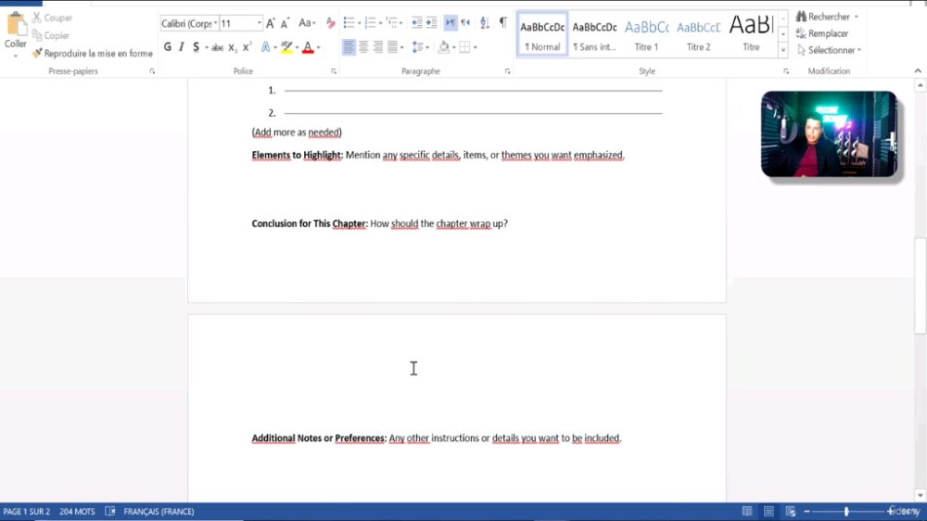
Task: Click the Coller paste icon
Action: point(16,25)
